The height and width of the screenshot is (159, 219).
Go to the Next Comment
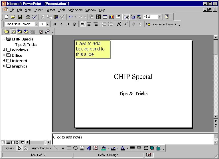point(26,32)
